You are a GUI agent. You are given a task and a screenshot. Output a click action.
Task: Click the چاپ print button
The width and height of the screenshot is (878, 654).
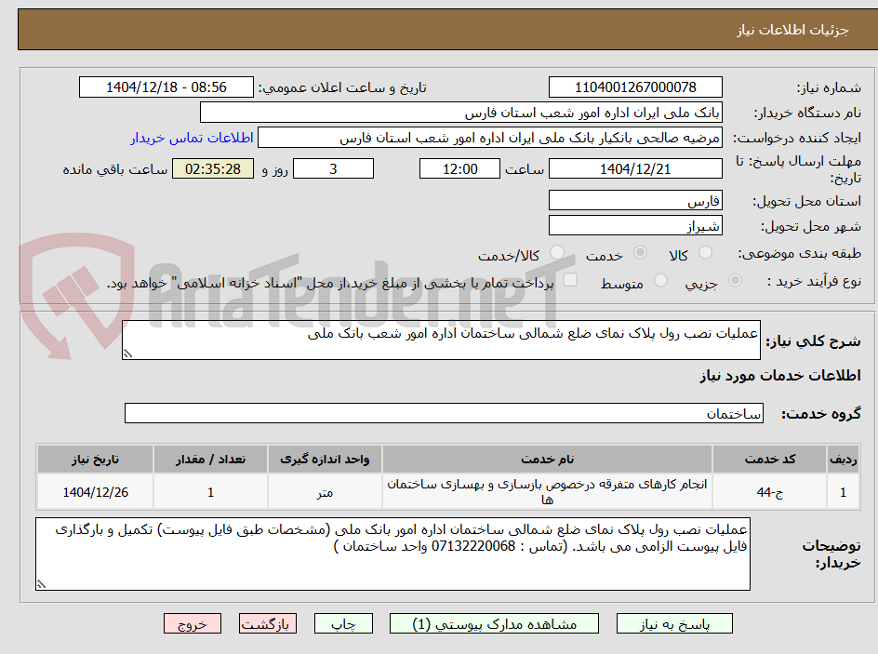tap(343, 623)
